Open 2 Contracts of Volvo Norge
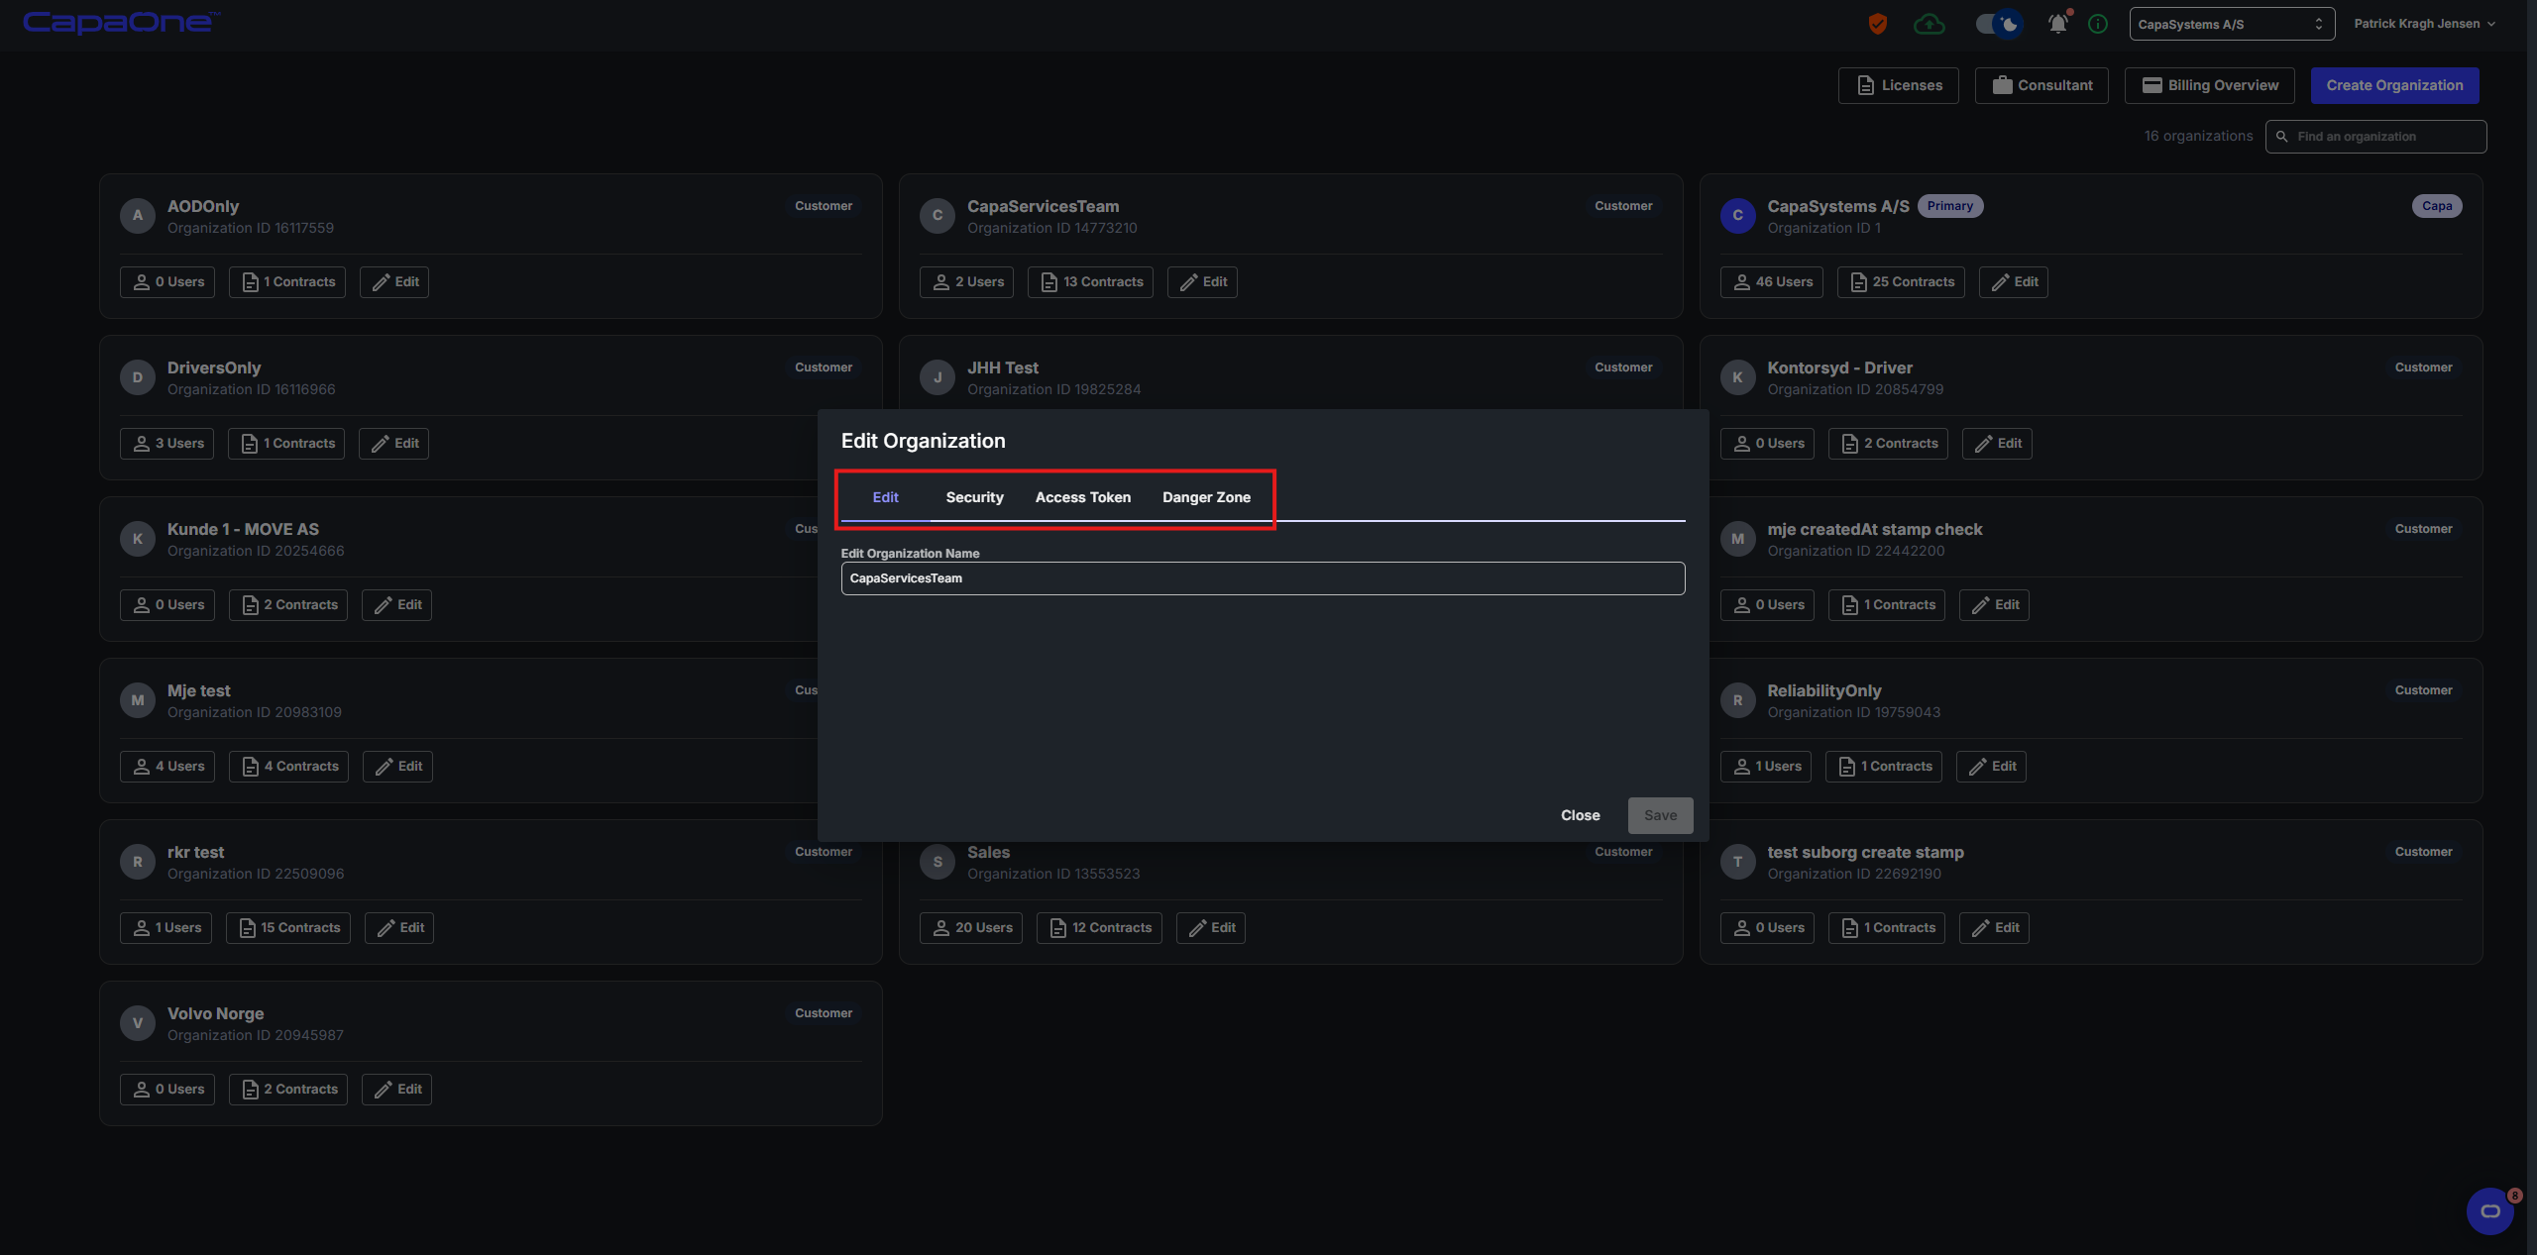 point(288,1090)
